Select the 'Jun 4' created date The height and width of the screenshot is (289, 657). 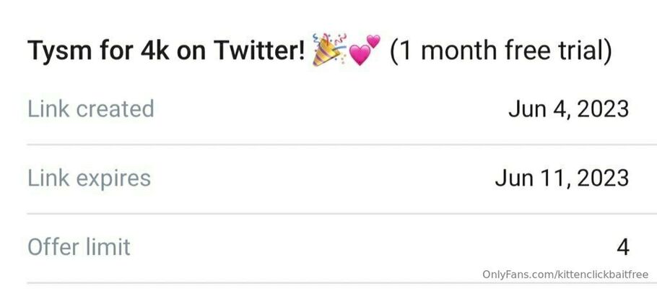(539, 110)
